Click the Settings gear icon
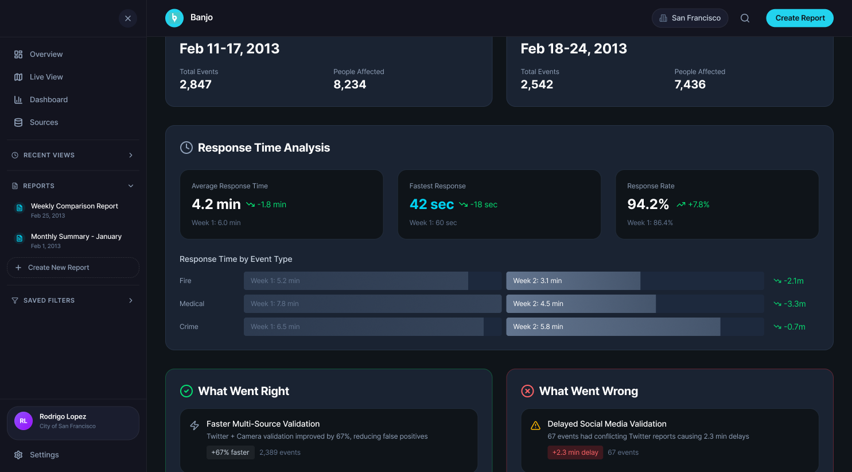The height and width of the screenshot is (472, 852). pos(18,455)
